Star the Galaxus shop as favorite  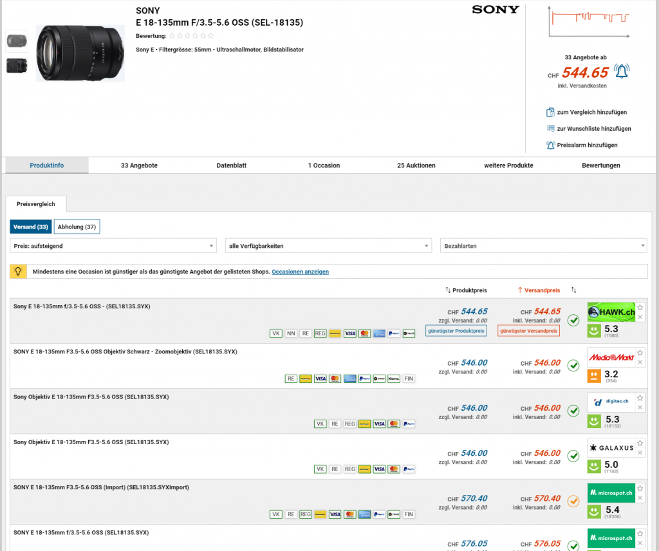[x=640, y=443]
